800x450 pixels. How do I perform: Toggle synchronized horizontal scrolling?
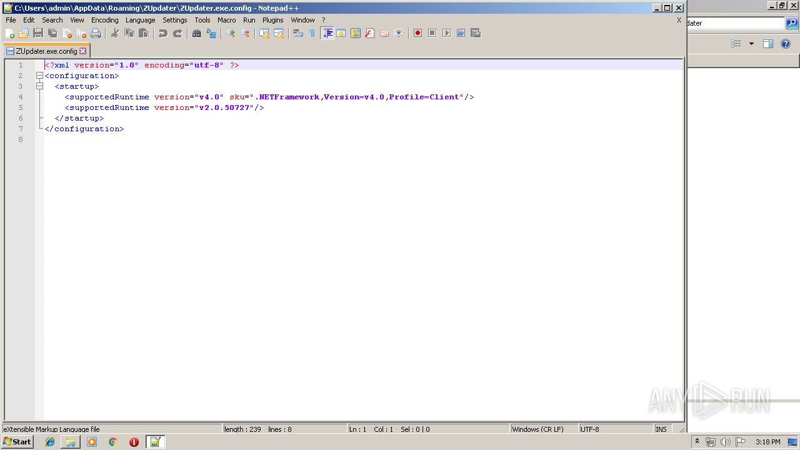(x=279, y=33)
